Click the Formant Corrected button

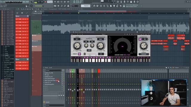pos(144,54)
